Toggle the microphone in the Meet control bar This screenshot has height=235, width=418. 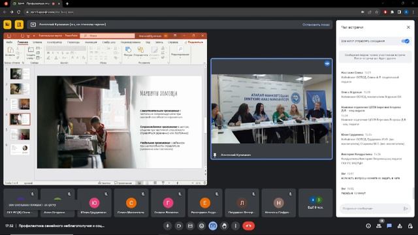167,226
